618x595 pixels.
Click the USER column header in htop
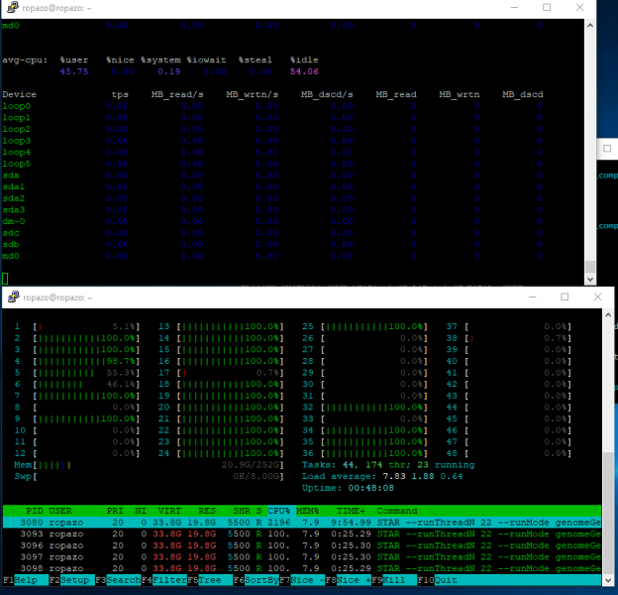tap(60, 511)
